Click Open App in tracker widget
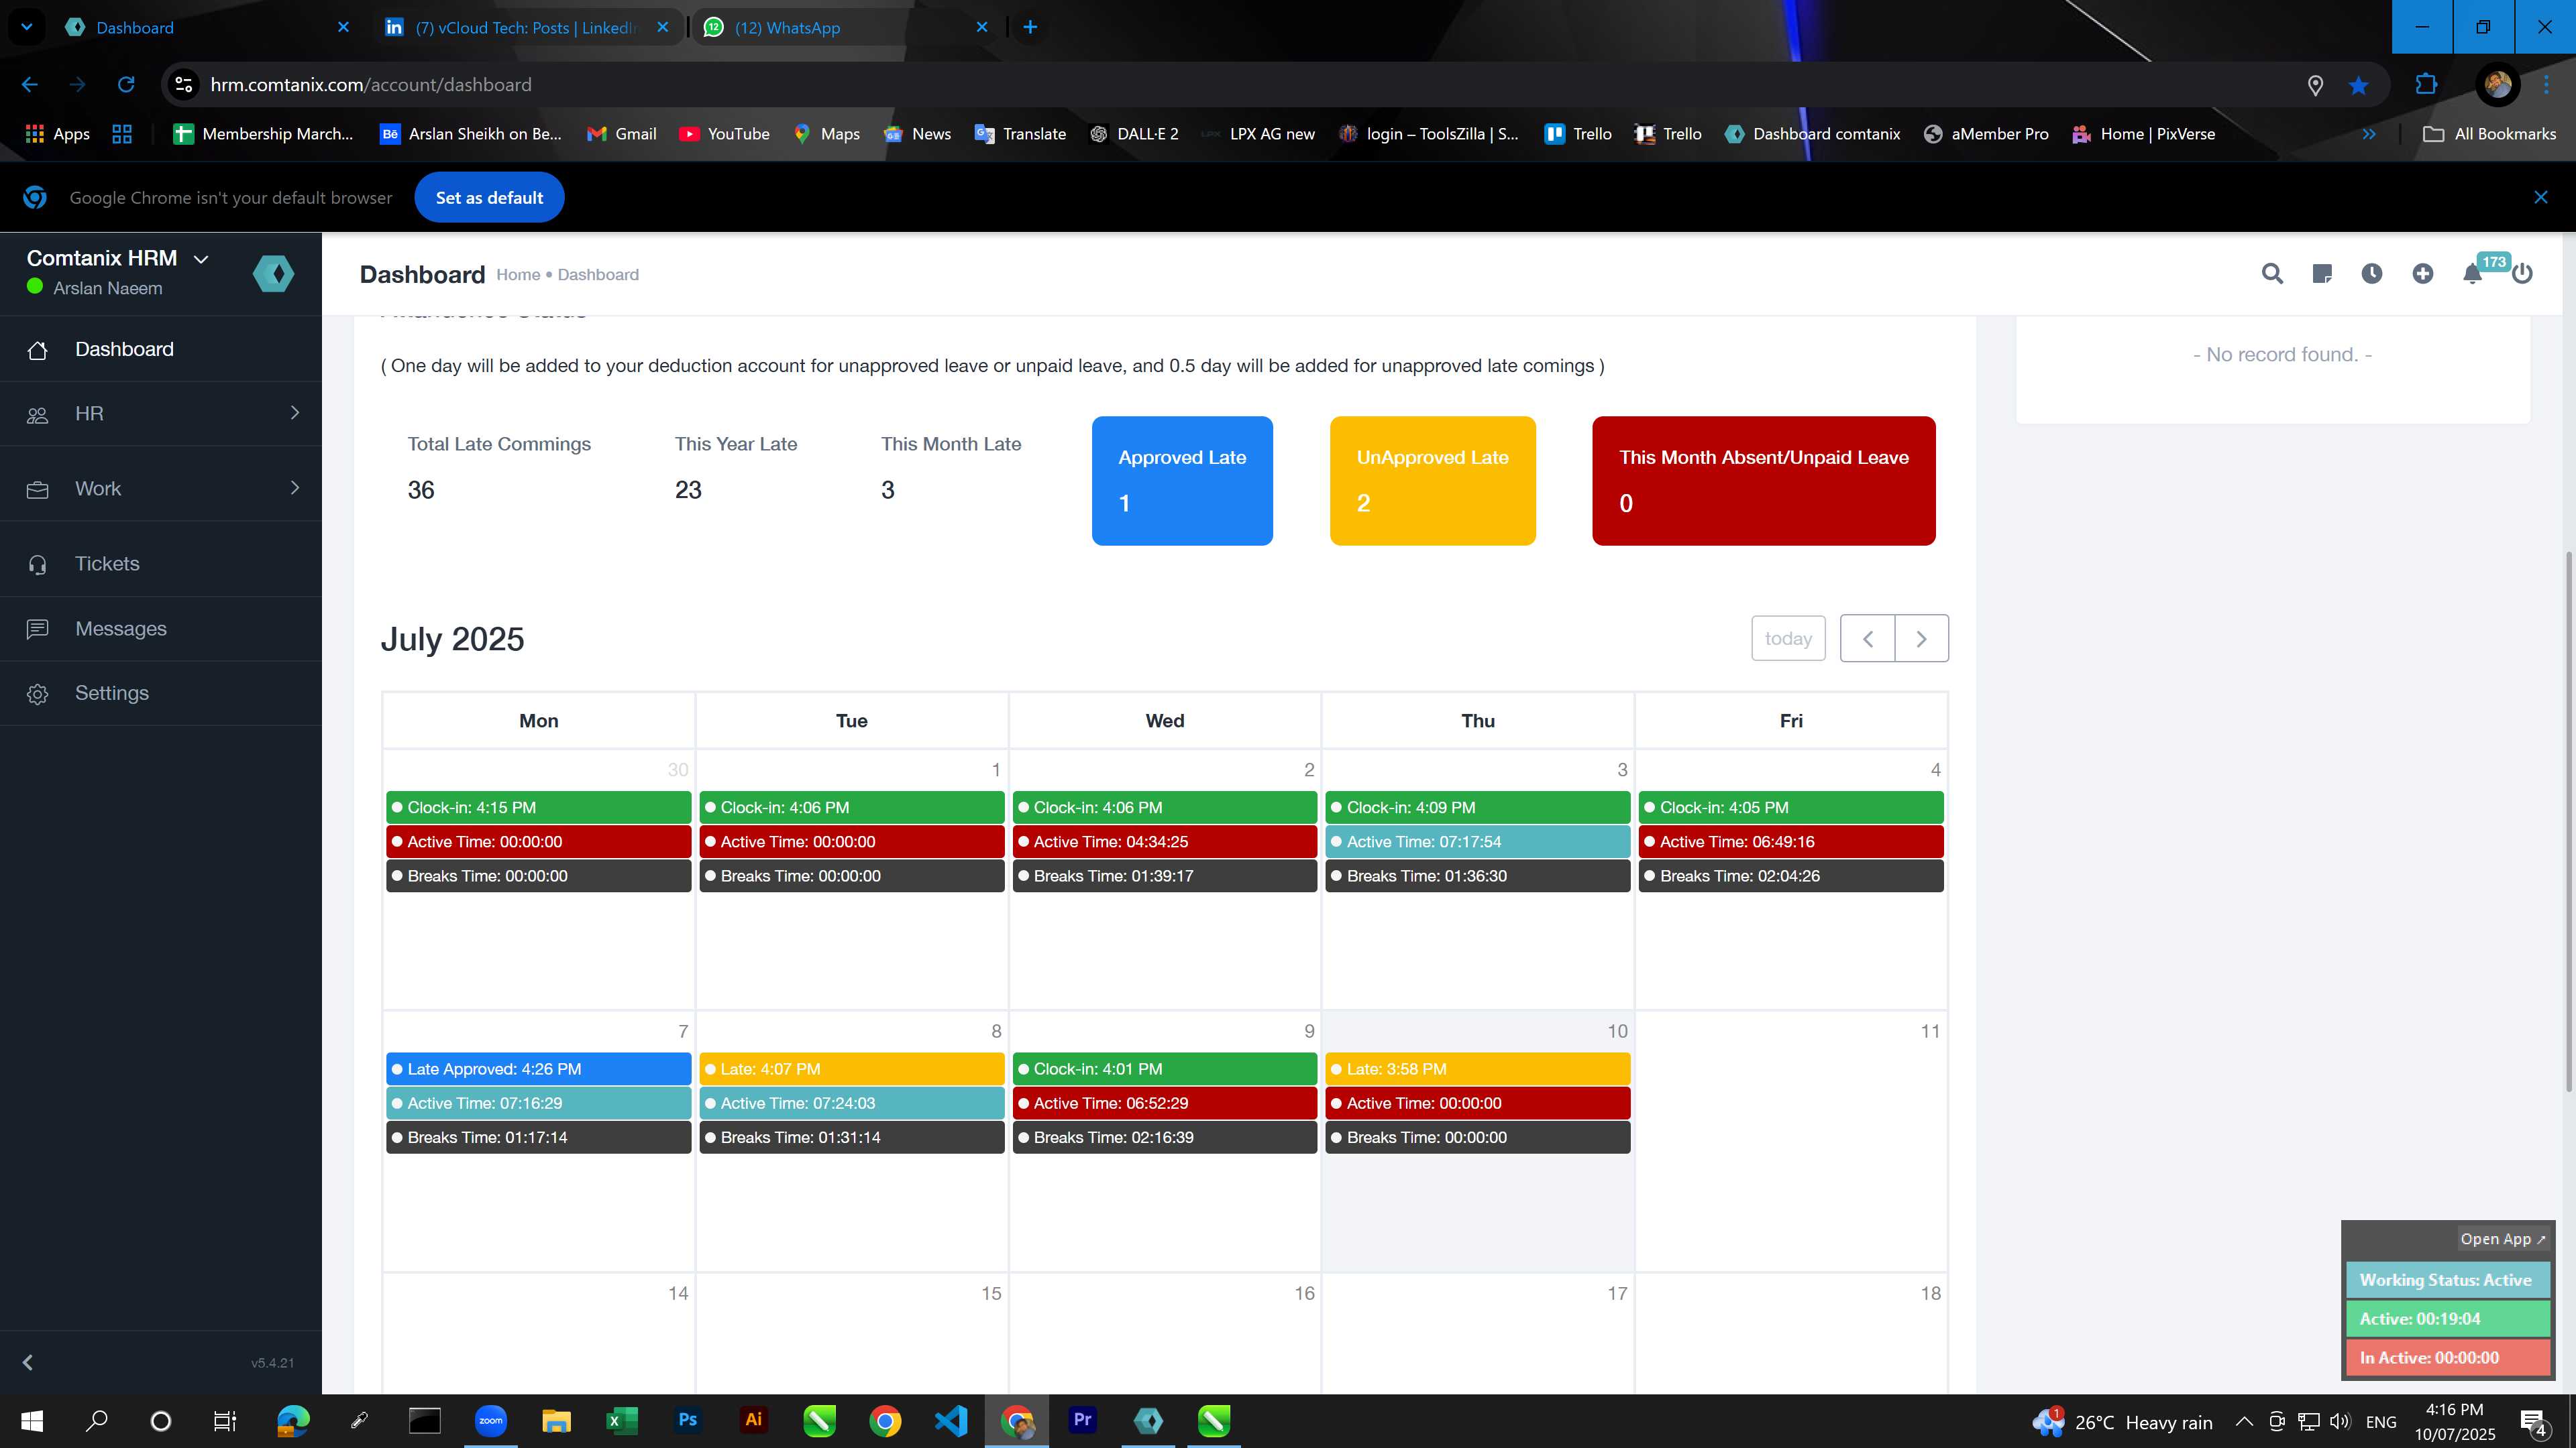Viewport: 2576px width, 1448px height. click(2502, 1239)
